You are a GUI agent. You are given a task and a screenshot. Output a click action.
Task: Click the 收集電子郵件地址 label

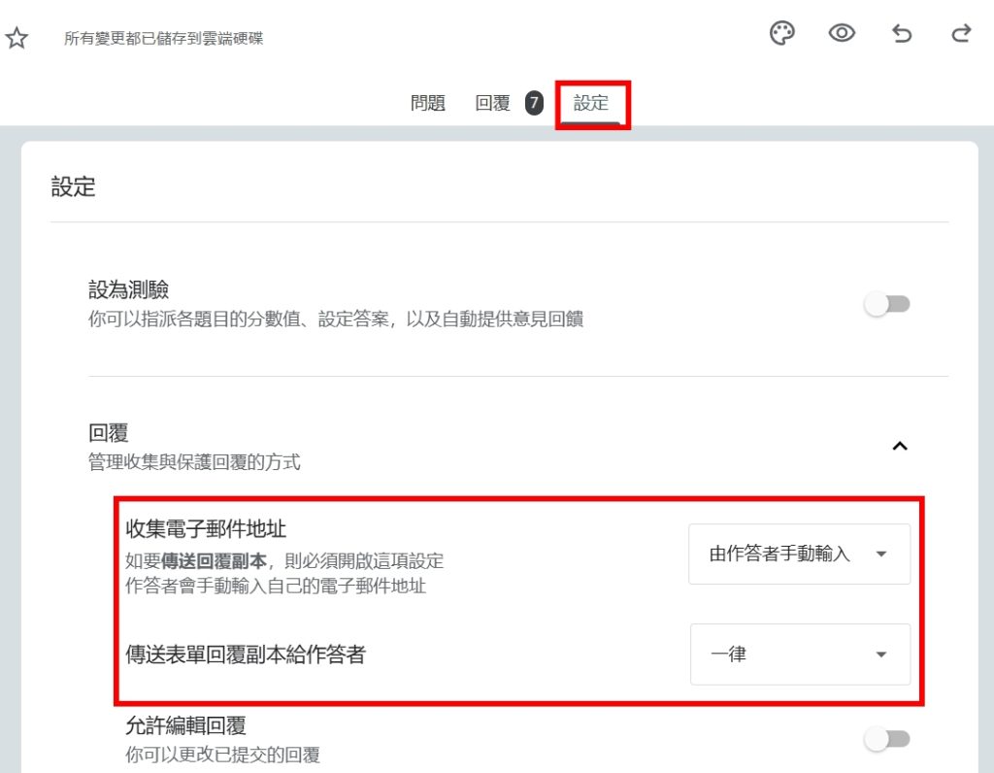pos(206,528)
